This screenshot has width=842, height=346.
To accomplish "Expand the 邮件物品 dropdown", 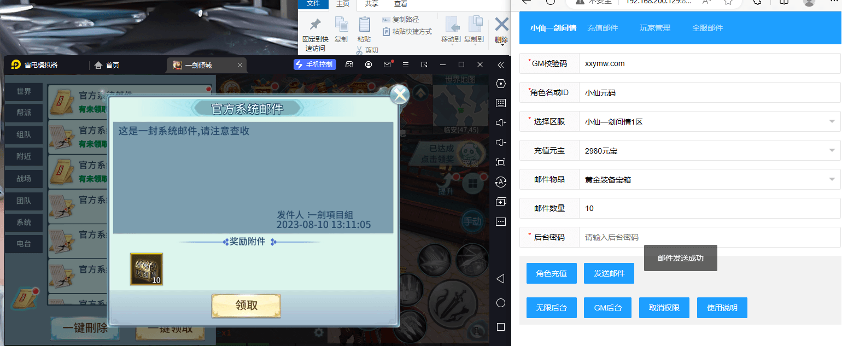I will pos(710,179).
